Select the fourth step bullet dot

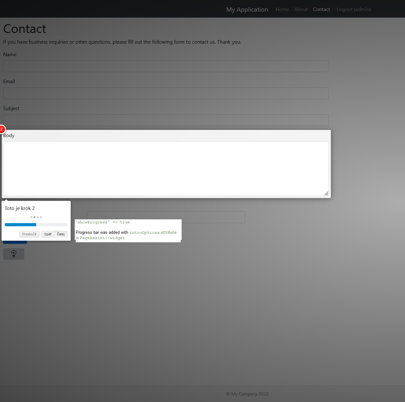pyautogui.click(x=41, y=217)
